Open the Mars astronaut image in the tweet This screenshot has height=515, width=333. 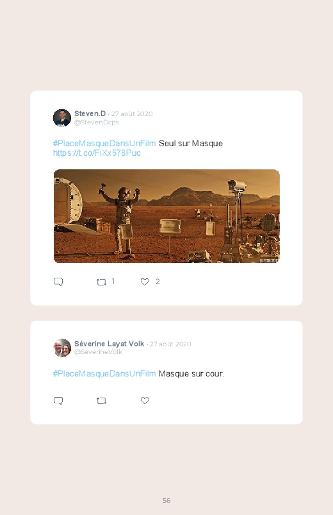(x=166, y=216)
